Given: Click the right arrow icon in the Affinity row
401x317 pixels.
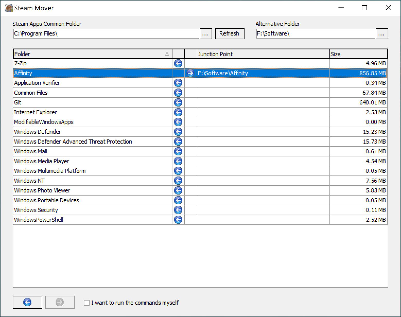Looking at the screenshot, I should [190, 73].
